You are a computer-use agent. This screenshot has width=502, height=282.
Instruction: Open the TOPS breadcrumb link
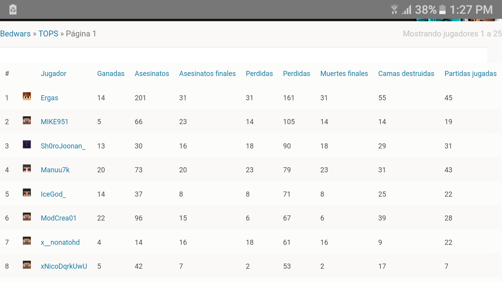(x=48, y=34)
